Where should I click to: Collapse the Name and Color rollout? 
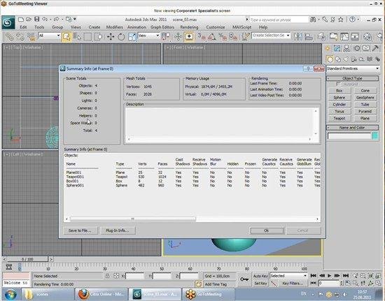point(352,128)
